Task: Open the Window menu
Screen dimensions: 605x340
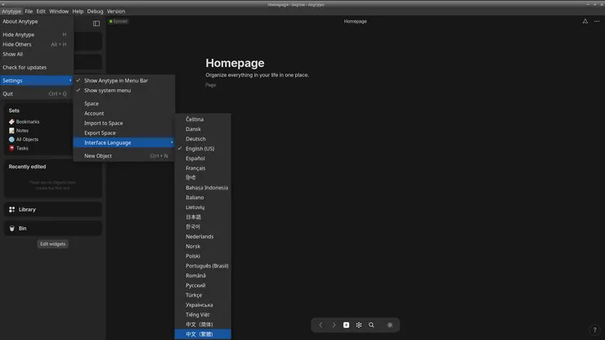Action: 59,11
